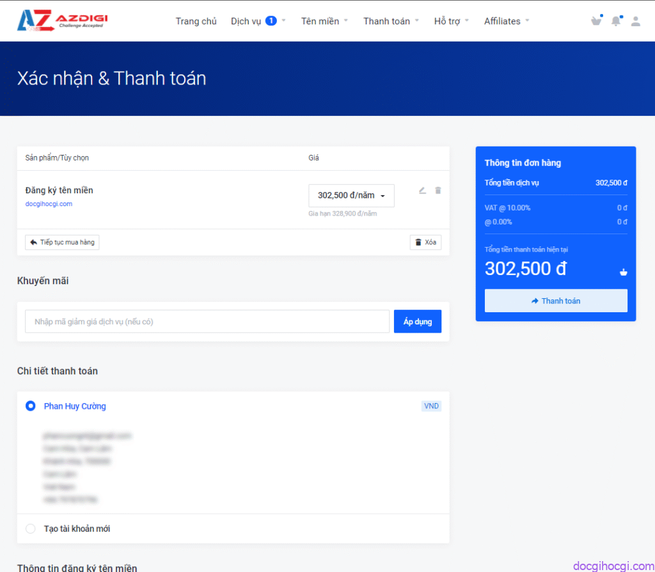Click the Tổng tiền dịch vụ label

pyautogui.click(x=512, y=183)
